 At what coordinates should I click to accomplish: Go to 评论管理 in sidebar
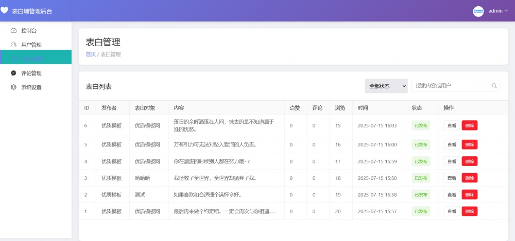click(31, 73)
